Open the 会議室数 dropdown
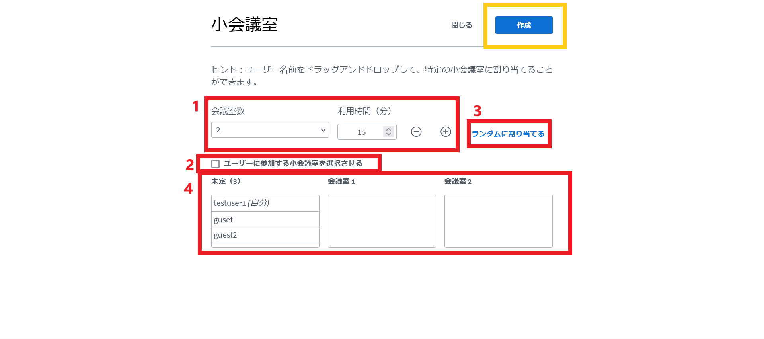Image resolution: width=764 pixels, height=339 pixels. click(270, 130)
